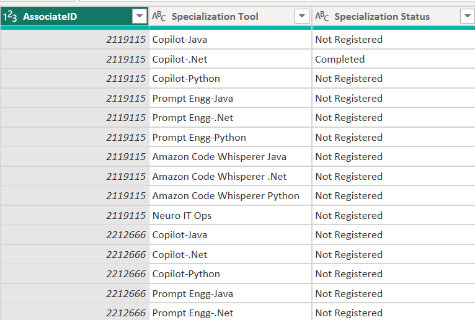The height and width of the screenshot is (320, 475).
Task: Click Not Registered for Copilot-Java 2119115 row
Action: [394, 40]
